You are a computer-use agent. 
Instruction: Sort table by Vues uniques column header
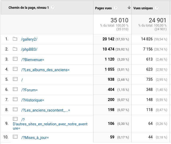click(x=143, y=8)
